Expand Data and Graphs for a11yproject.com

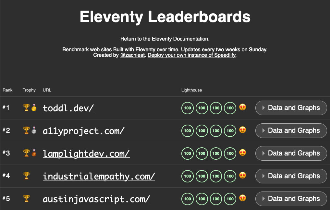[291, 131]
